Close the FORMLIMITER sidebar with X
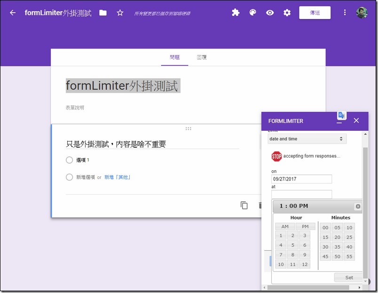This screenshot has height=293, width=378. coord(356,120)
